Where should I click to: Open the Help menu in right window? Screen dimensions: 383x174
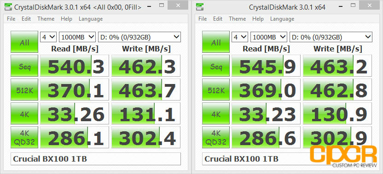click(x=258, y=19)
